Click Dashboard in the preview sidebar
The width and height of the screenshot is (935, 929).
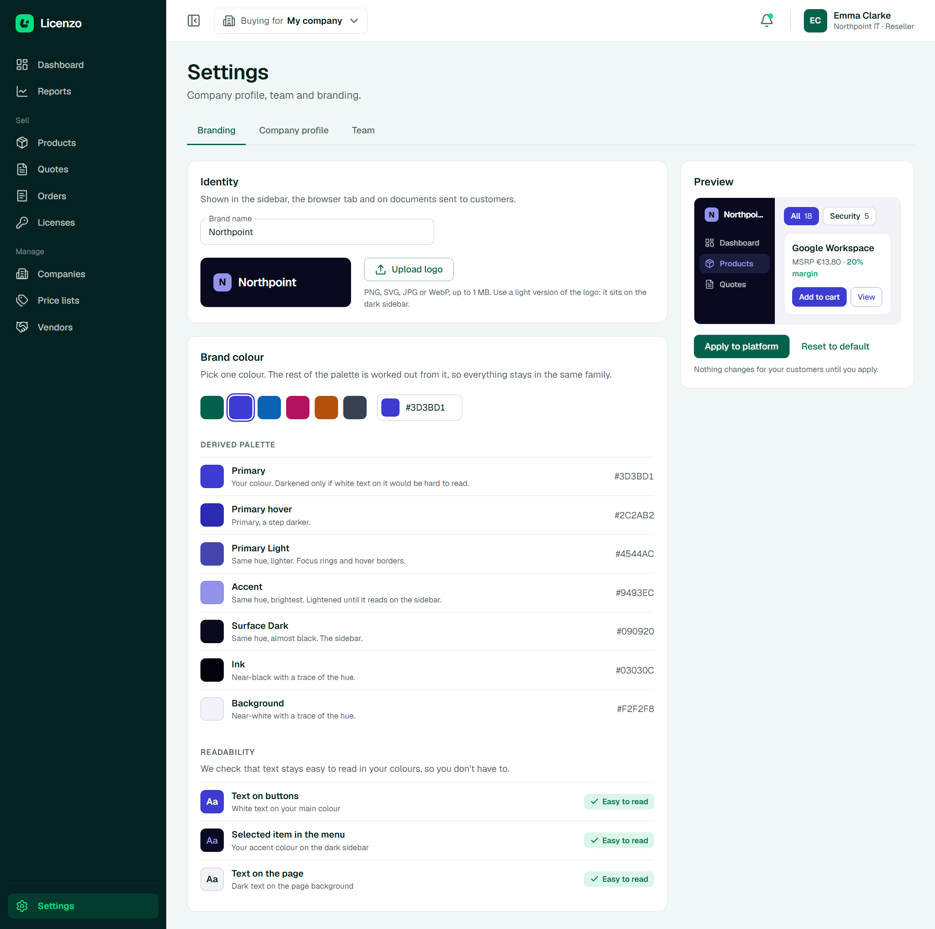(734, 243)
